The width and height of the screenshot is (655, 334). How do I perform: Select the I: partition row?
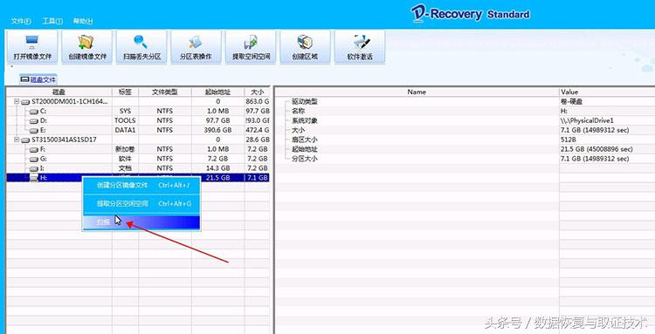[138, 168]
